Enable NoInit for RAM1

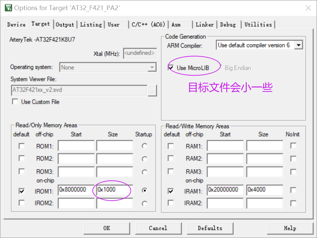[293, 146]
